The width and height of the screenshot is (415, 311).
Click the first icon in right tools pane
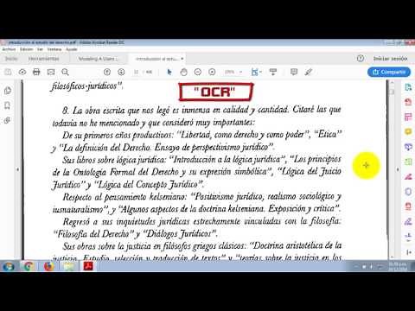408,87
